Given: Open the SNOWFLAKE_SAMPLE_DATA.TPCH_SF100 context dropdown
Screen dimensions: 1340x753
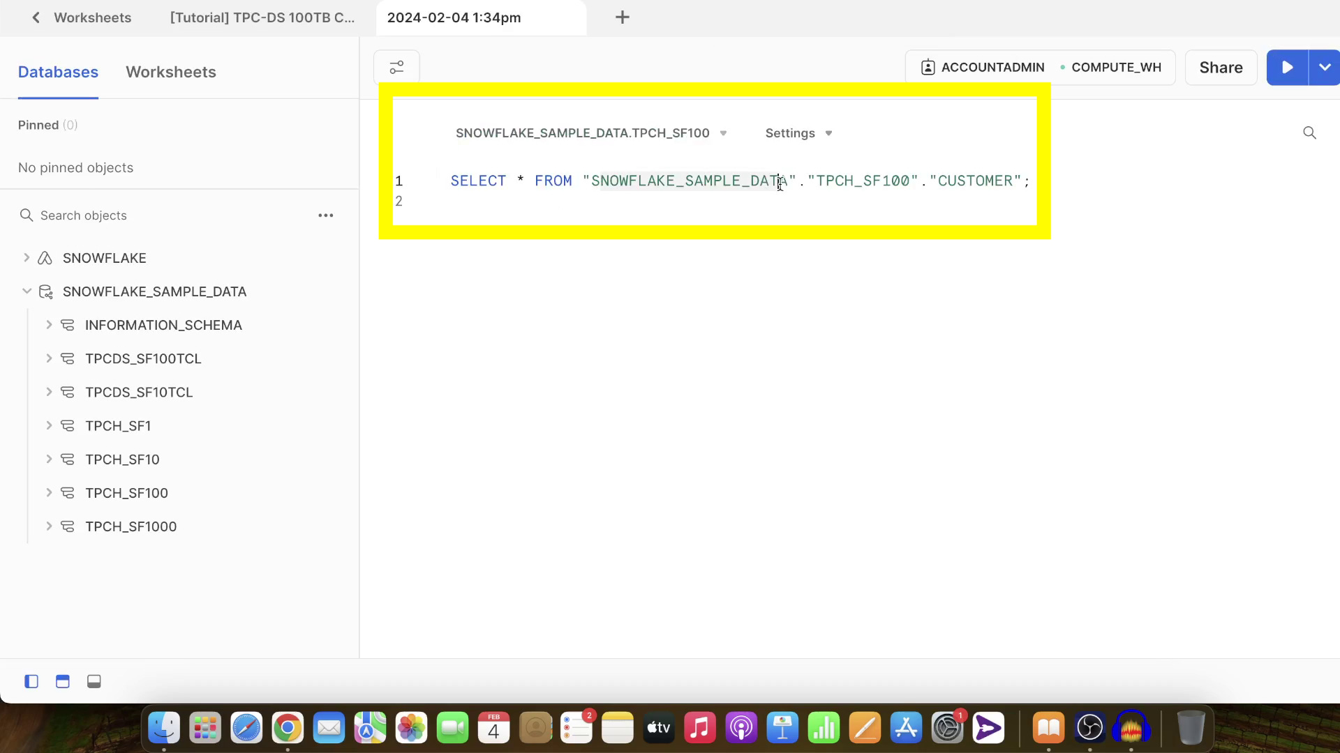Looking at the screenshot, I should click(590, 133).
